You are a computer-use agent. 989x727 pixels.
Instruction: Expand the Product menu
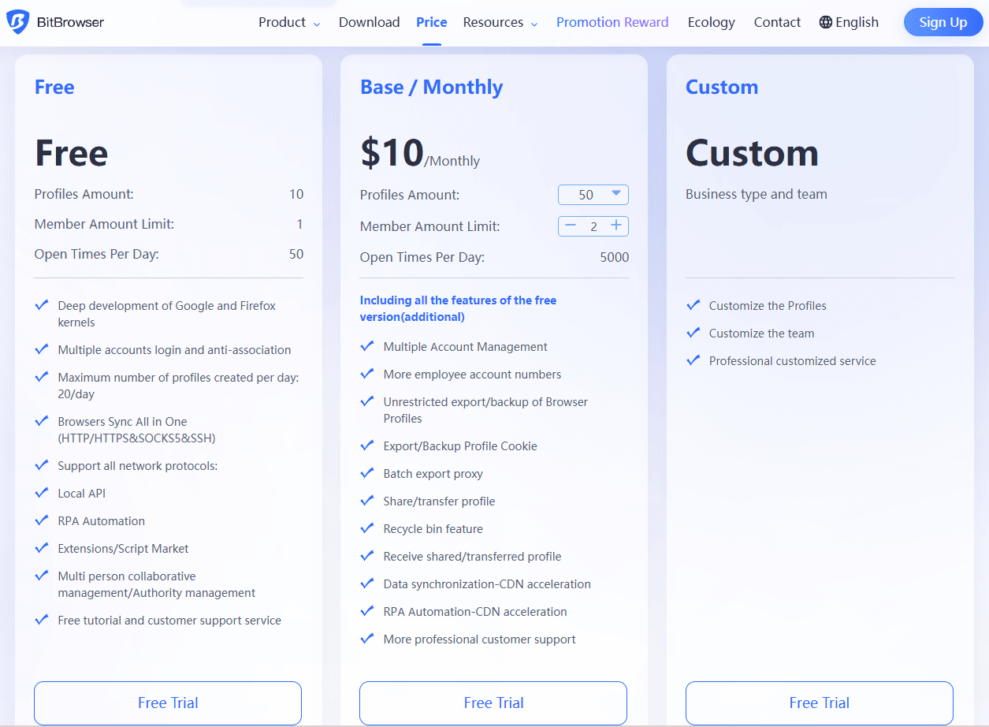tap(289, 22)
